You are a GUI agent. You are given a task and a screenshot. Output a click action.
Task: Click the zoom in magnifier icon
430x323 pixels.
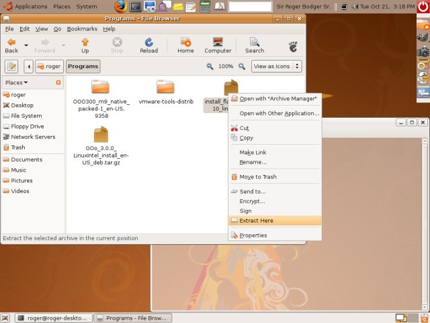pyautogui.click(x=242, y=66)
